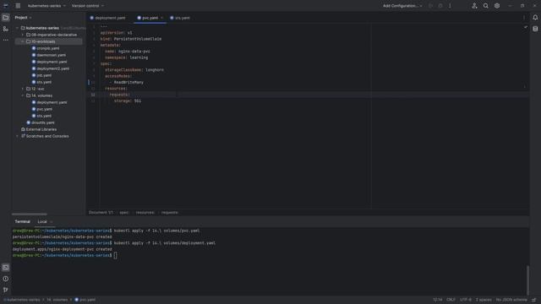The height and width of the screenshot is (304, 541).
Task: Click line 12 in the editor gutter
Action: 93,95
